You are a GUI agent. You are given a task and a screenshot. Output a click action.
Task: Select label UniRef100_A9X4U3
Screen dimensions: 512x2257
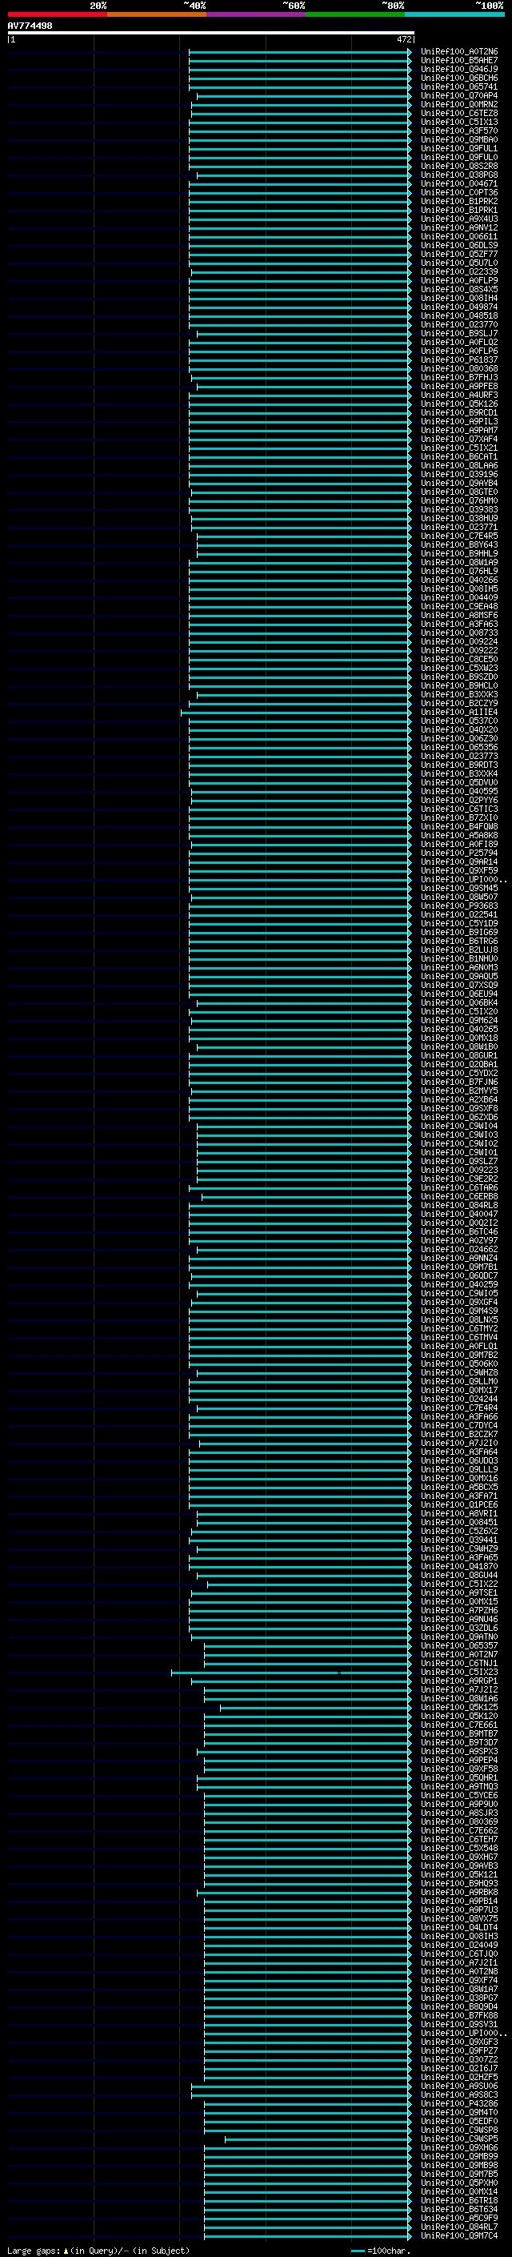tap(459, 219)
